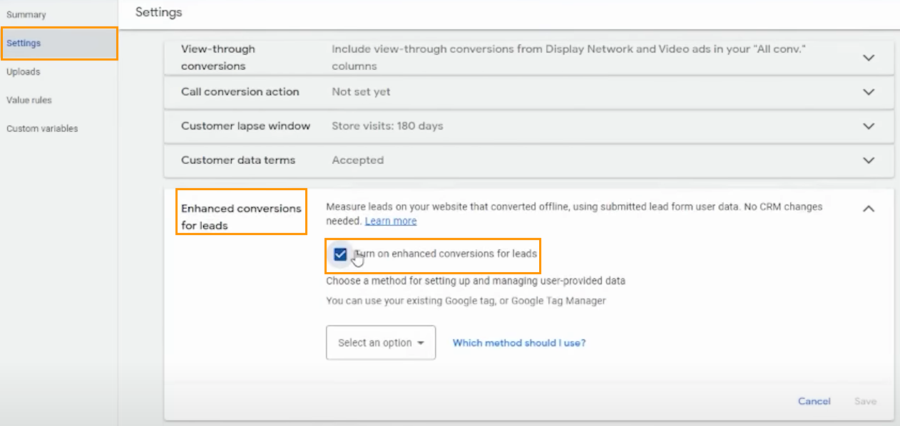
Task: Open Which method should I use link
Action: coord(519,343)
